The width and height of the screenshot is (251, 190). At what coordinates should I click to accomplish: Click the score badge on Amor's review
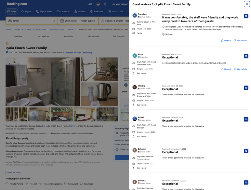pos(246,56)
